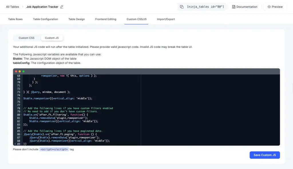Click the Job Application Tracker title
Screen dimensions: 293x169
[42, 7]
